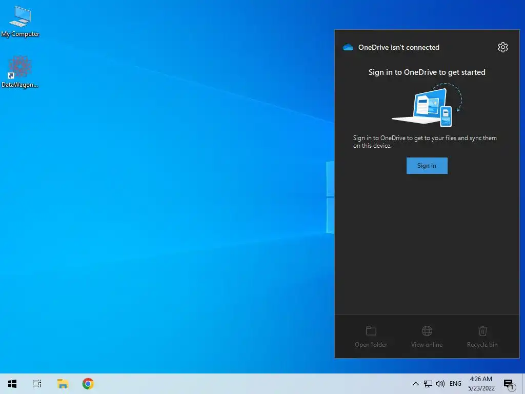Click the ENG language indicator
The height and width of the screenshot is (394, 525).
[x=455, y=384]
